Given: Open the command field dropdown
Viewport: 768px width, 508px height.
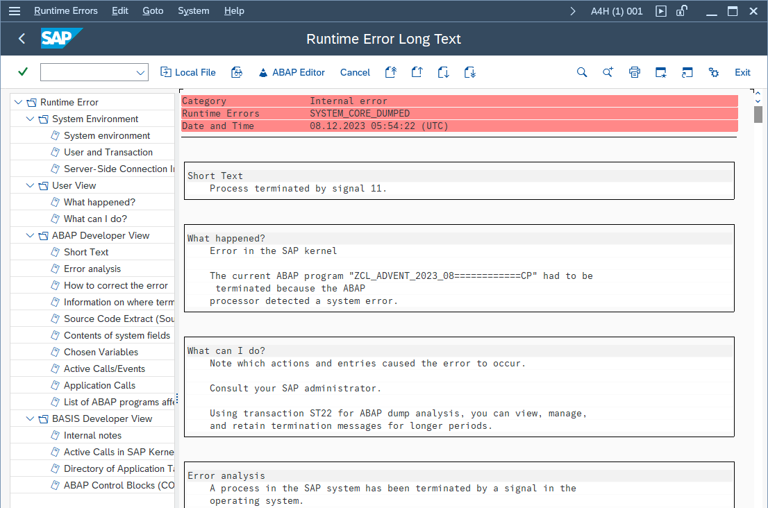Looking at the screenshot, I should click(x=140, y=72).
